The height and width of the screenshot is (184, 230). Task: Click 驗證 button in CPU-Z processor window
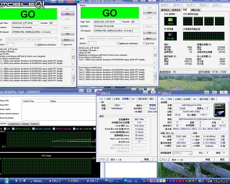click(208, 160)
